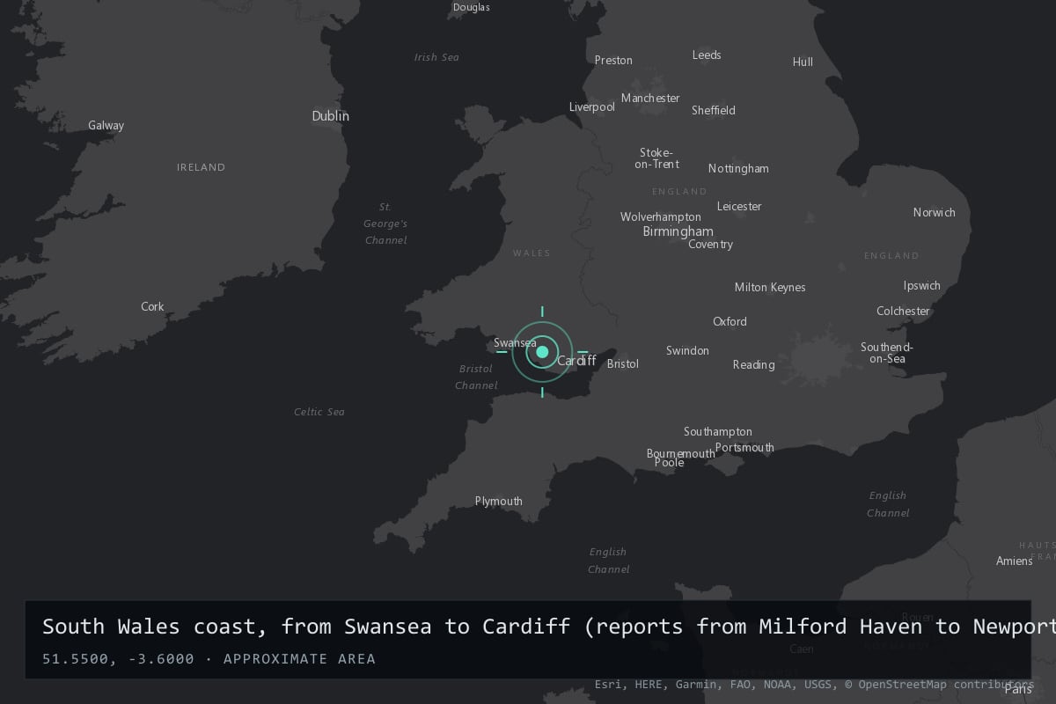Click the Cork city label
The height and width of the screenshot is (704, 1056).
pos(152,306)
